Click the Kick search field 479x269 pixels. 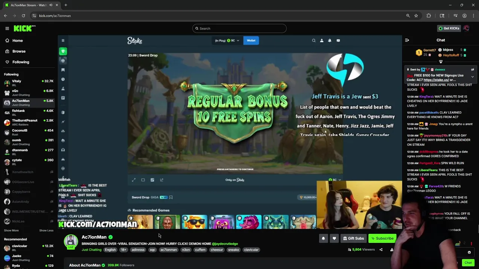tap(239, 28)
